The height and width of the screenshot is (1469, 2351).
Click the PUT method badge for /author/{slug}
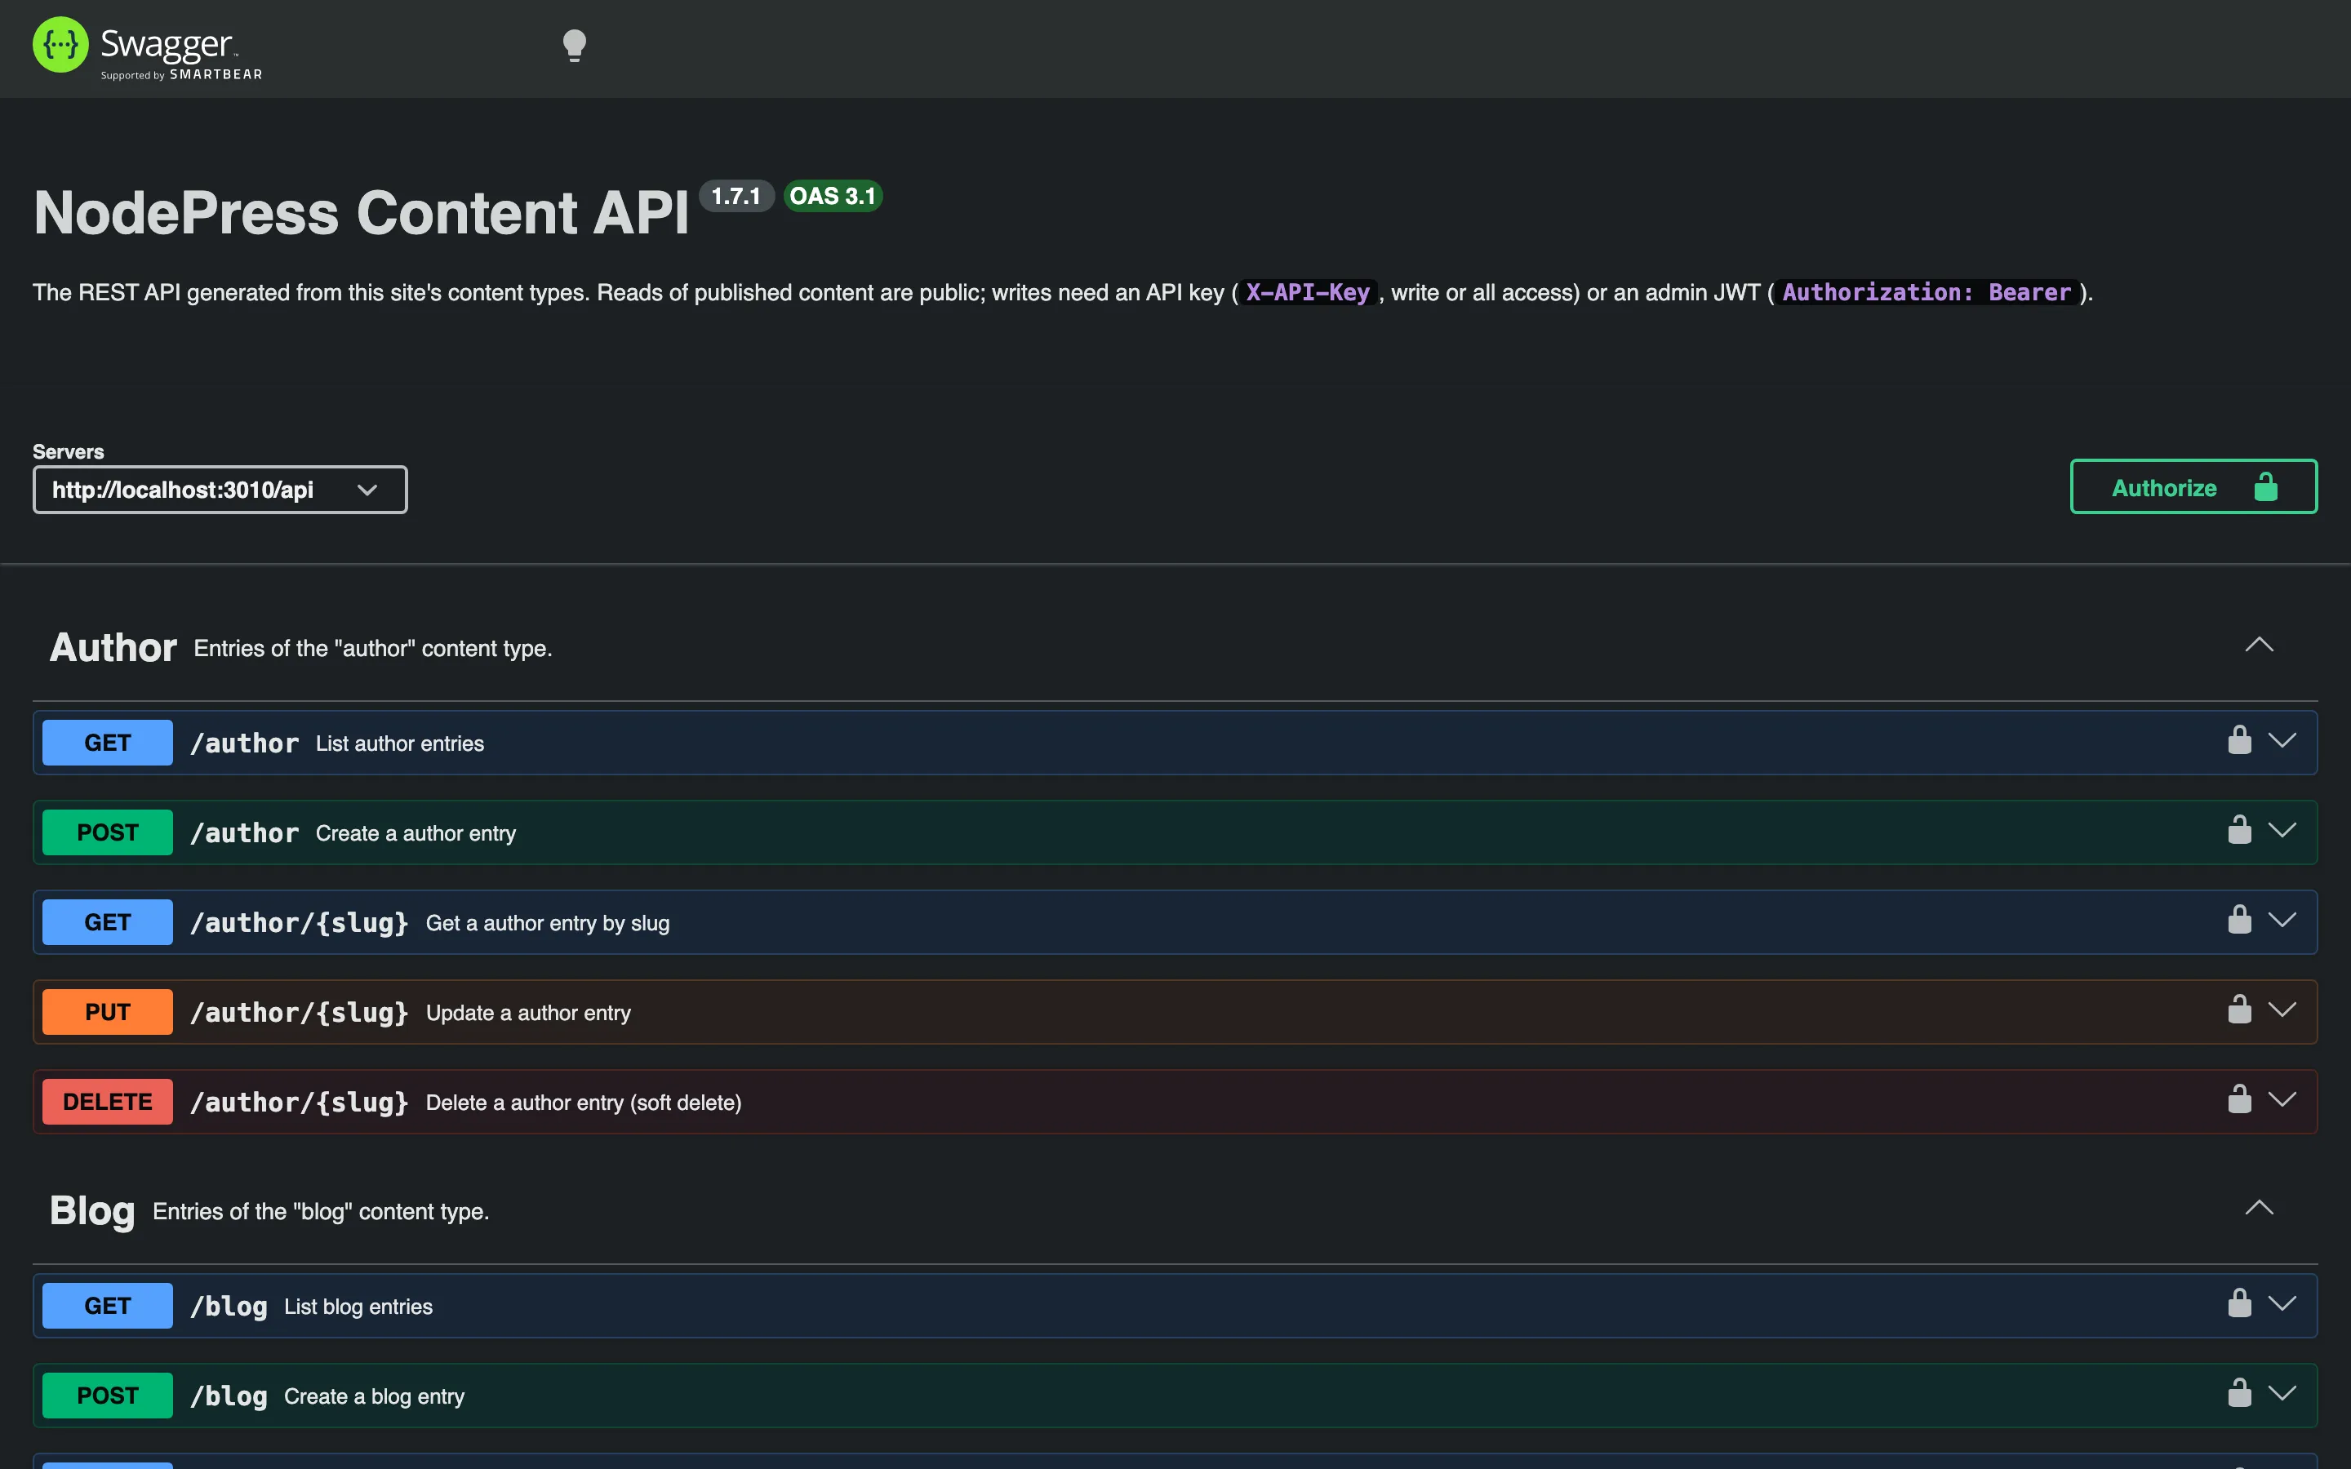pyautogui.click(x=108, y=1012)
